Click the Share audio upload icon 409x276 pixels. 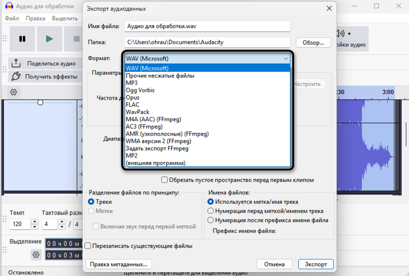click(x=16, y=63)
